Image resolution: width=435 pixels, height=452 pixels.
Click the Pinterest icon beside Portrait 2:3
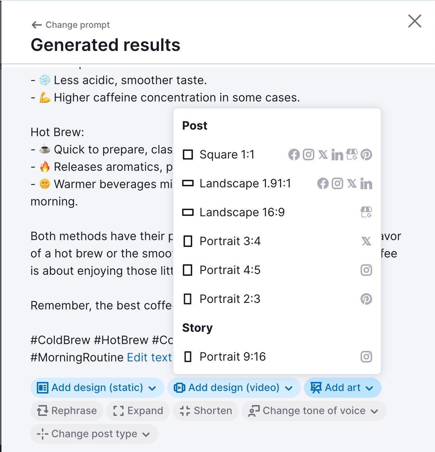pos(366,299)
